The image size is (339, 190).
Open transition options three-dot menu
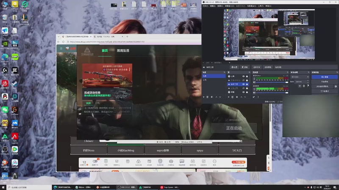(x=308, y=86)
